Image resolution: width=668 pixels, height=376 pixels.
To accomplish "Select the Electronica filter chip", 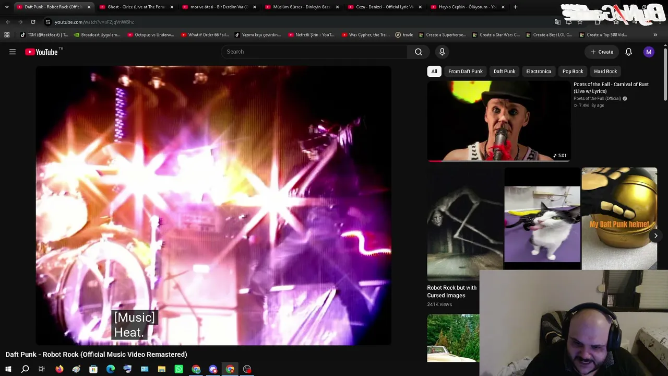I will click(x=539, y=71).
